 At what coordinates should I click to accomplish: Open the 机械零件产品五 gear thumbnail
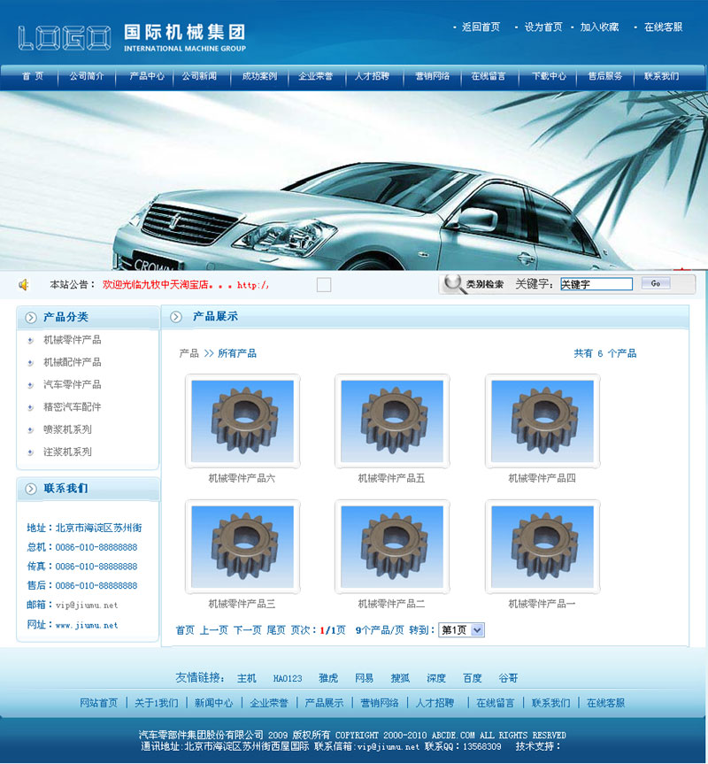(392, 421)
